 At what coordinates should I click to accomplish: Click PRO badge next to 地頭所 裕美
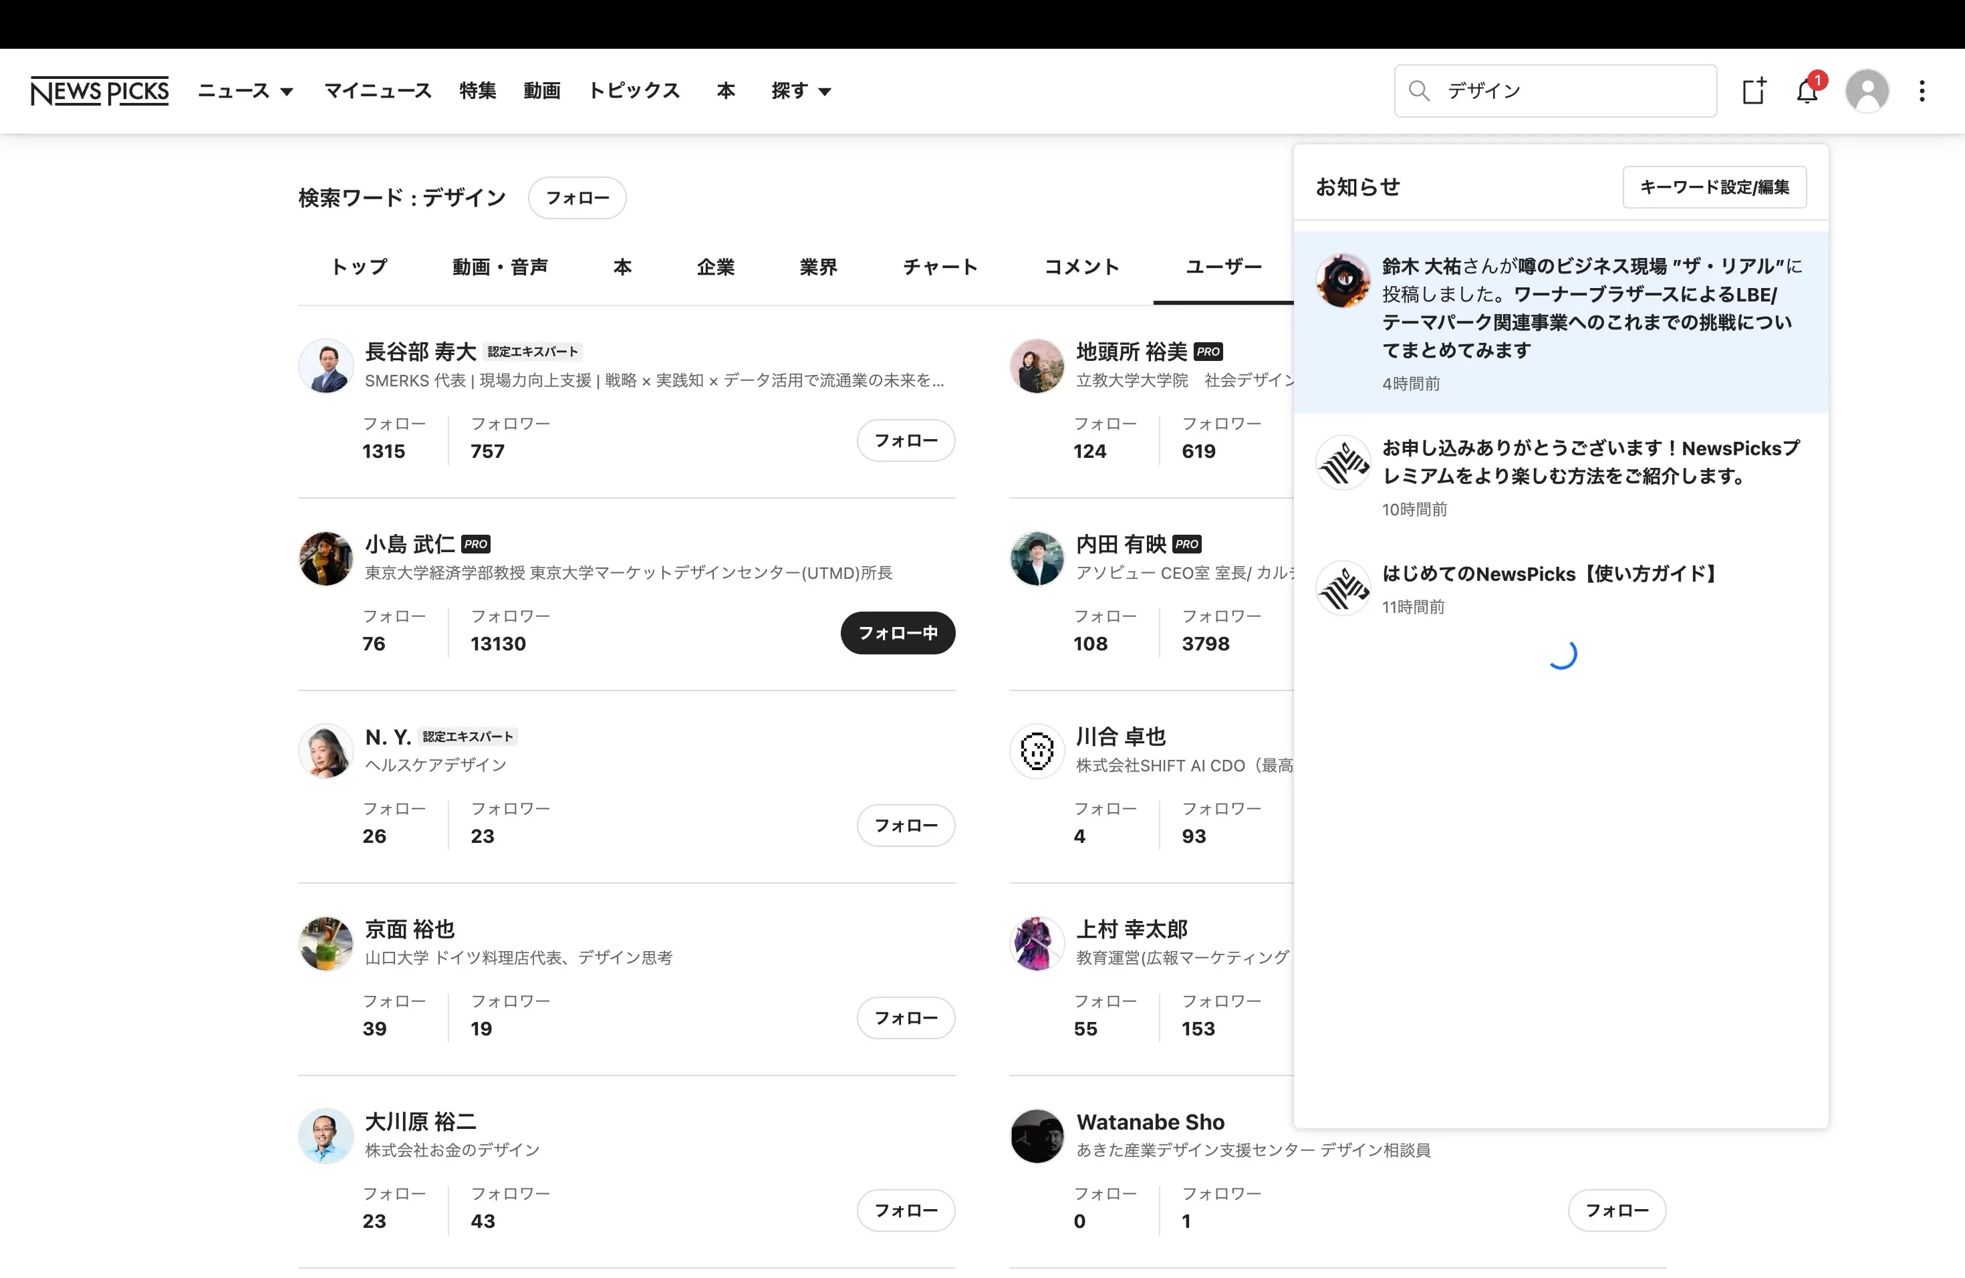1208,352
